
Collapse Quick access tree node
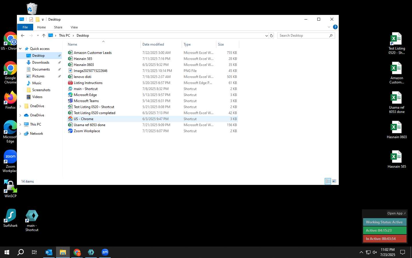tap(20, 49)
